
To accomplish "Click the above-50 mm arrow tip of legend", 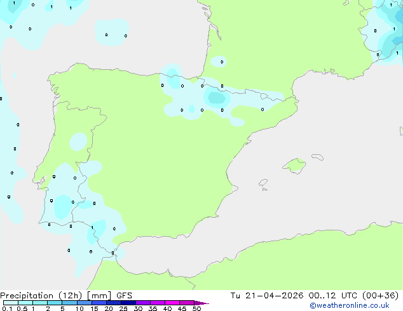I will [201, 303].
